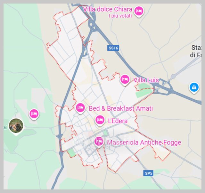This screenshot has height=193, width=205.
Task: Open the blue shopping bag marker
Action: (x=194, y=87)
